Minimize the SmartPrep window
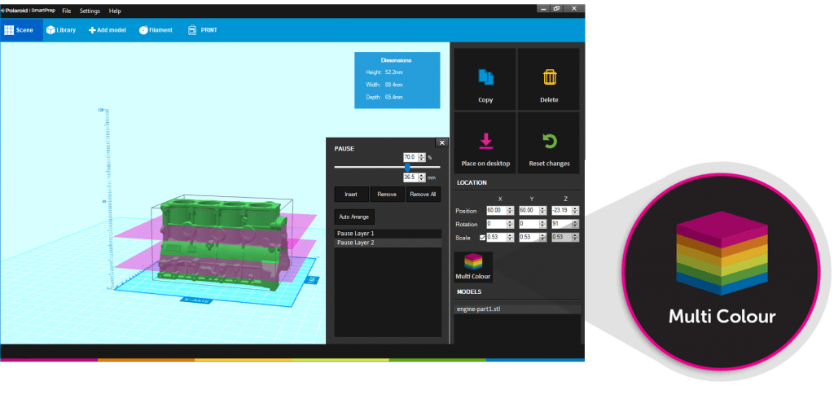The height and width of the screenshot is (403, 834). coord(543,8)
